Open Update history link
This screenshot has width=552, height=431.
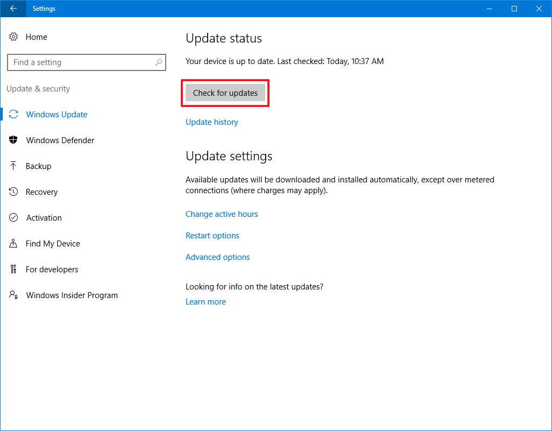click(212, 122)
